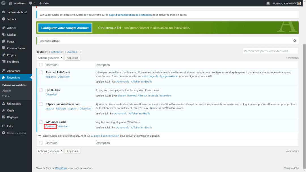The width and height of the screenshot is (306, 172).
Task: Open votre page de réglages Akismet link
Action: click(160, 76)
